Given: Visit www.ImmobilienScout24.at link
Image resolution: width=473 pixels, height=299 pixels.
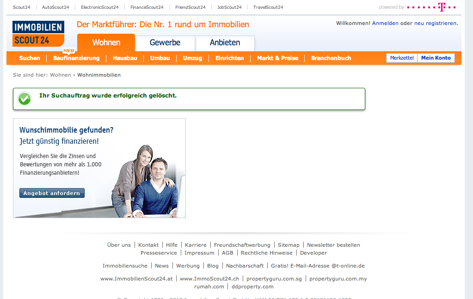Looking at the screenshot, I should point(136,279).
